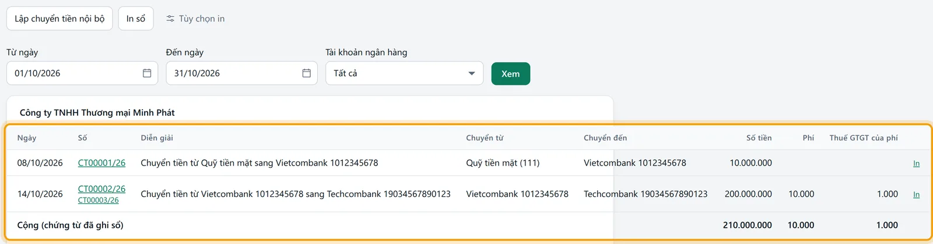Focus the Từ ngày date field 01/10/2026
This screenshot has width=933, height=244.
pyautogui.click(x=82, y=73)
